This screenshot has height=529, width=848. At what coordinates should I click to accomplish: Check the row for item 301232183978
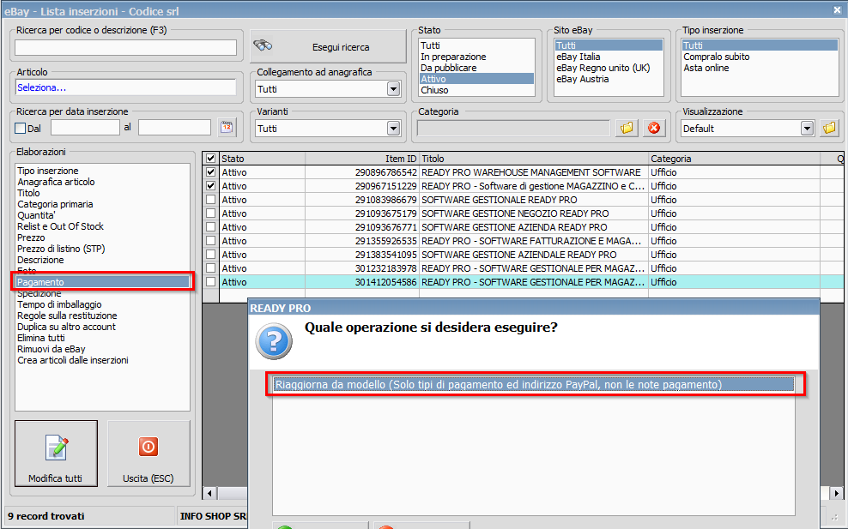(211, 268)
